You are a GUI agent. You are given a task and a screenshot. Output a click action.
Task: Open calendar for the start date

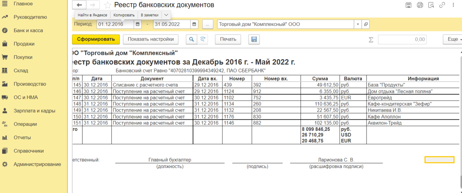click(x=138, y=24)
